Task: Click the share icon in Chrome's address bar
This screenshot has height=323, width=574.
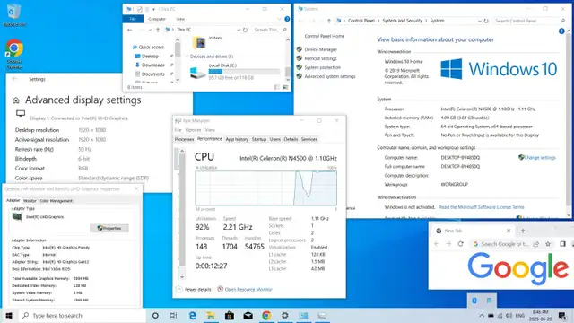Action: (536, 244)
